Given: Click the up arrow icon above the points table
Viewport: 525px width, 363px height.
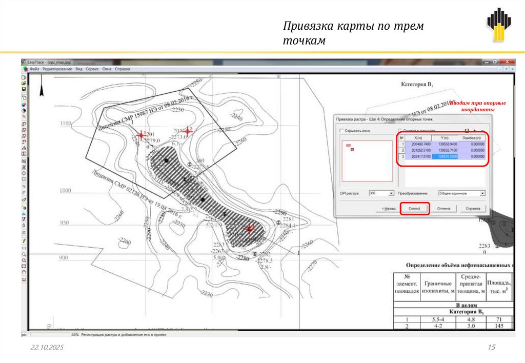Looking at the screenshot, I should pyautogui.click(x=475, y=131).
